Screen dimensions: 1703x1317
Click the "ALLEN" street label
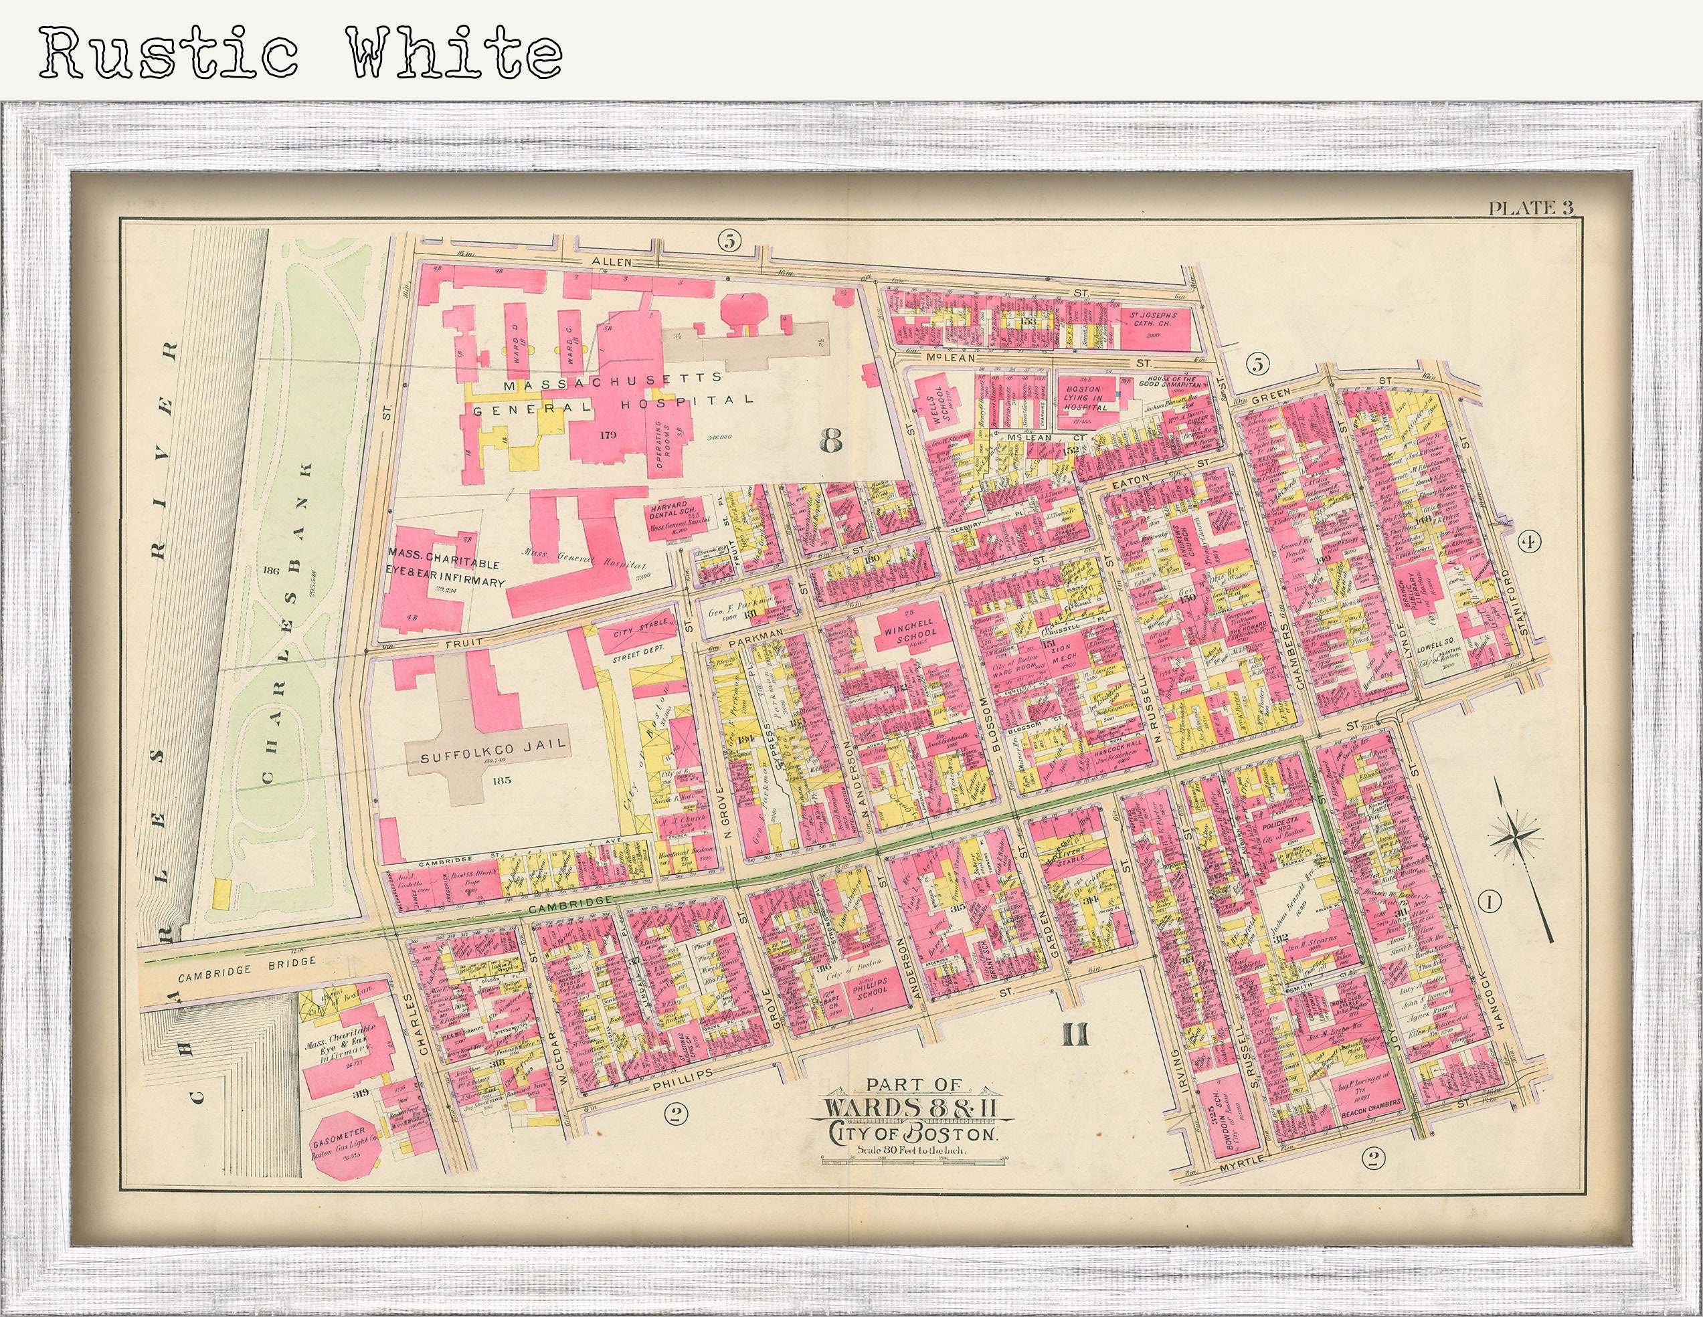click(612, 263)
